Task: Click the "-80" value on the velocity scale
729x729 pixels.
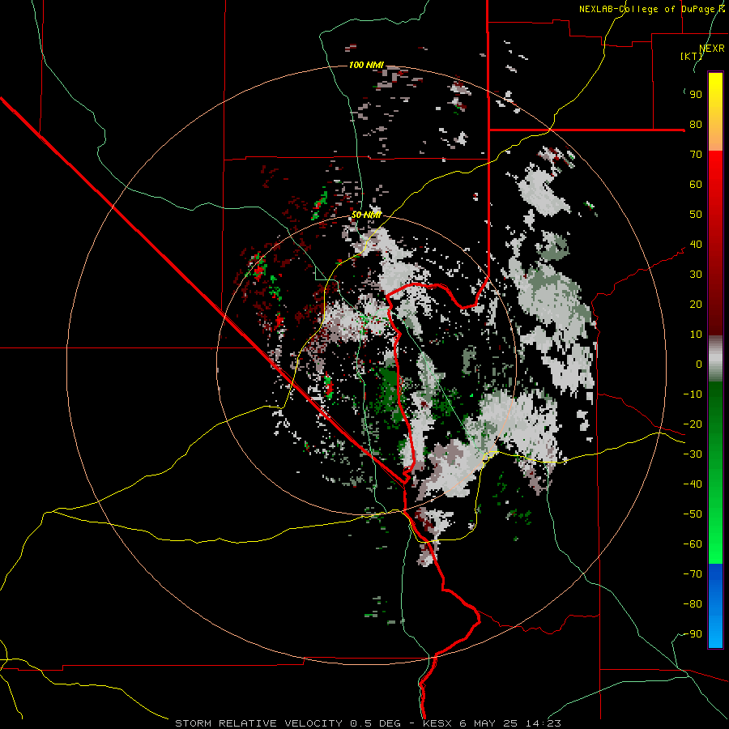Action: coord(693,604)
